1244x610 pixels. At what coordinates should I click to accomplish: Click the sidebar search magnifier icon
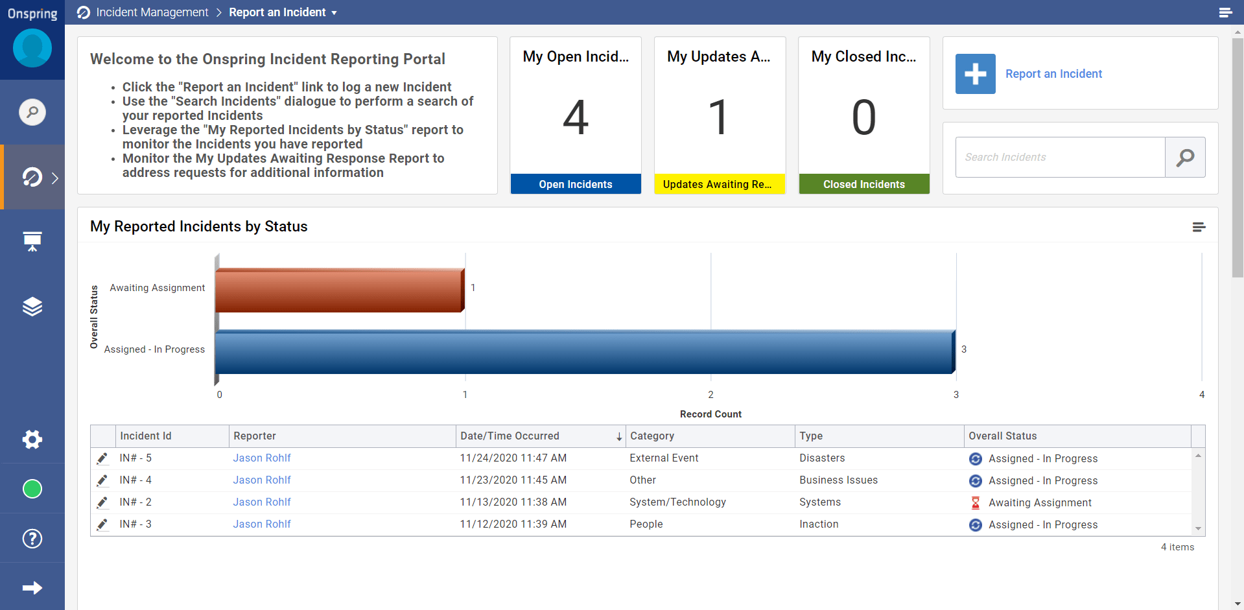click(x=32, y=112)
